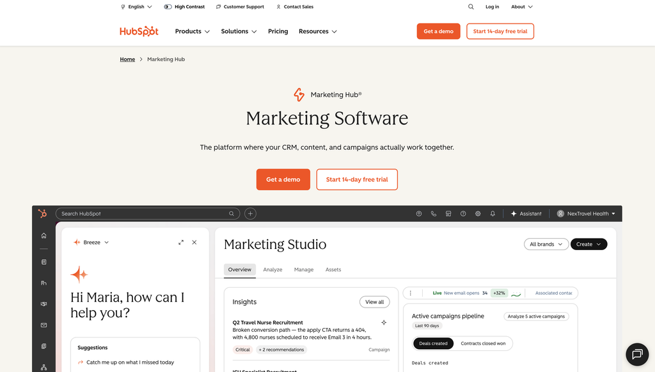Expand the Resources menu
Image resolution: width=655 pixels, height=372 pixels.
pyautogui.click(x=317, y=31)
